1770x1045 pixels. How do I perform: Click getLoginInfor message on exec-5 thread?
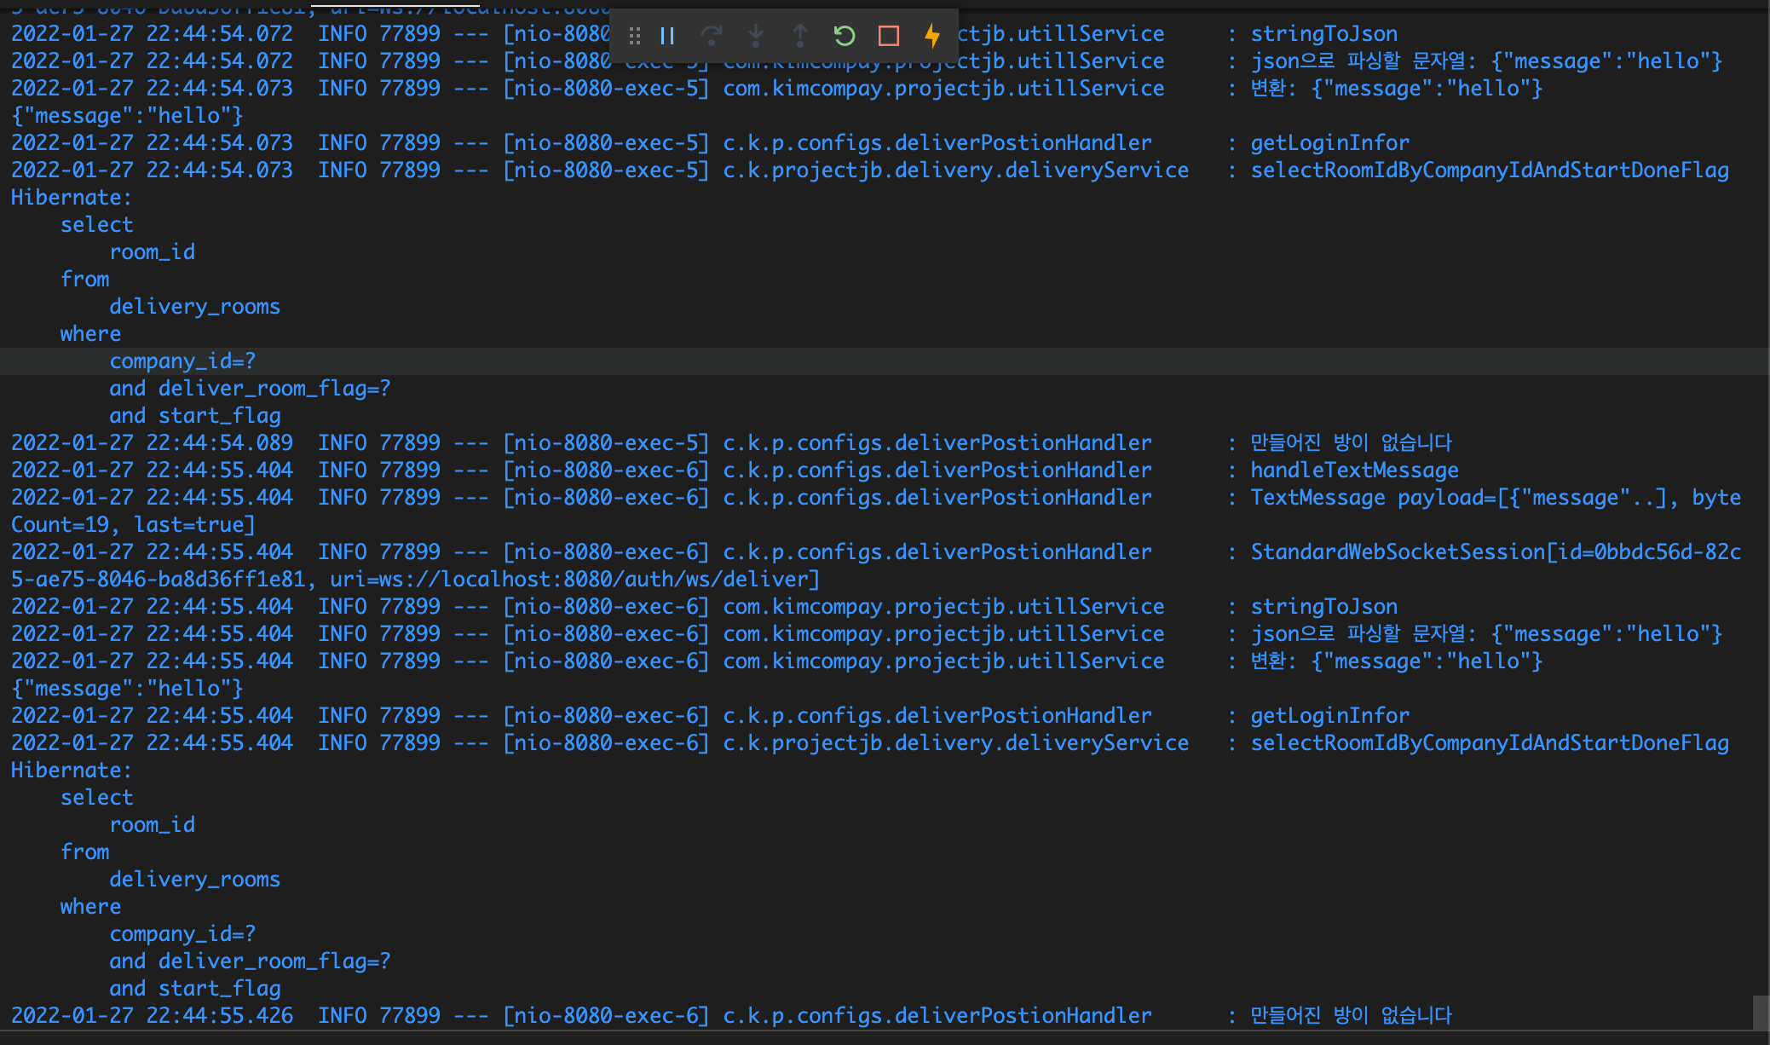coord(1329,143)
